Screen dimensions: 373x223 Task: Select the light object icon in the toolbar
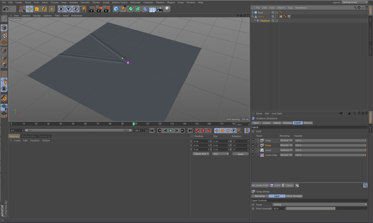[167, 9]
